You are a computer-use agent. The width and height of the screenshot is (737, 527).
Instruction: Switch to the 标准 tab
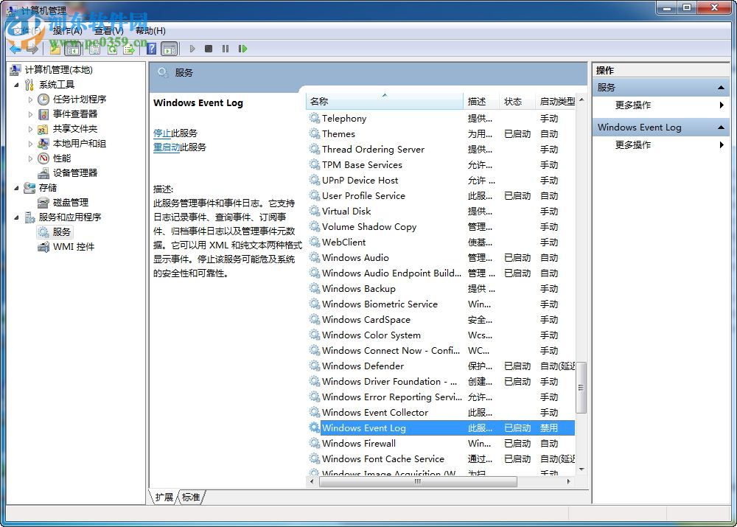190,498
